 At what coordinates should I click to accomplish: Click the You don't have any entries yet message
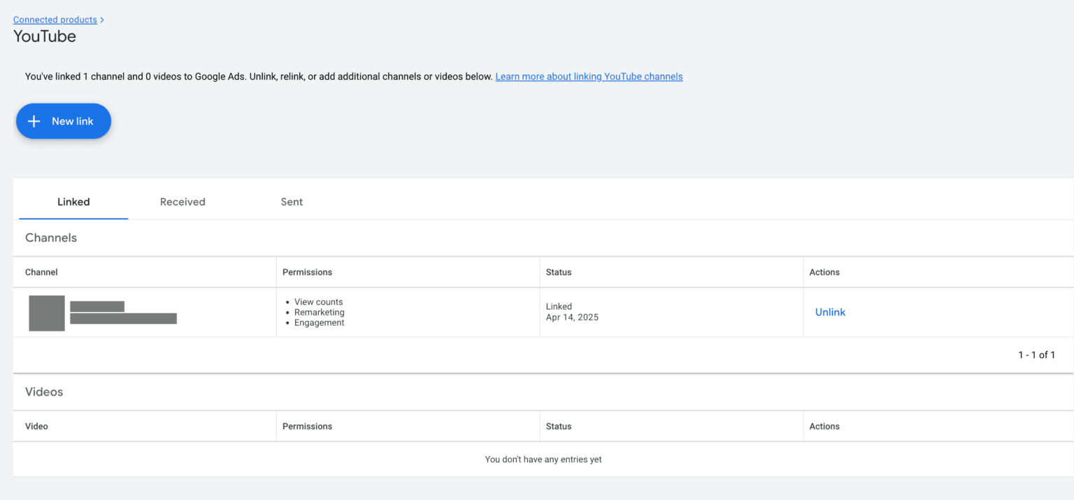[543, 459]
